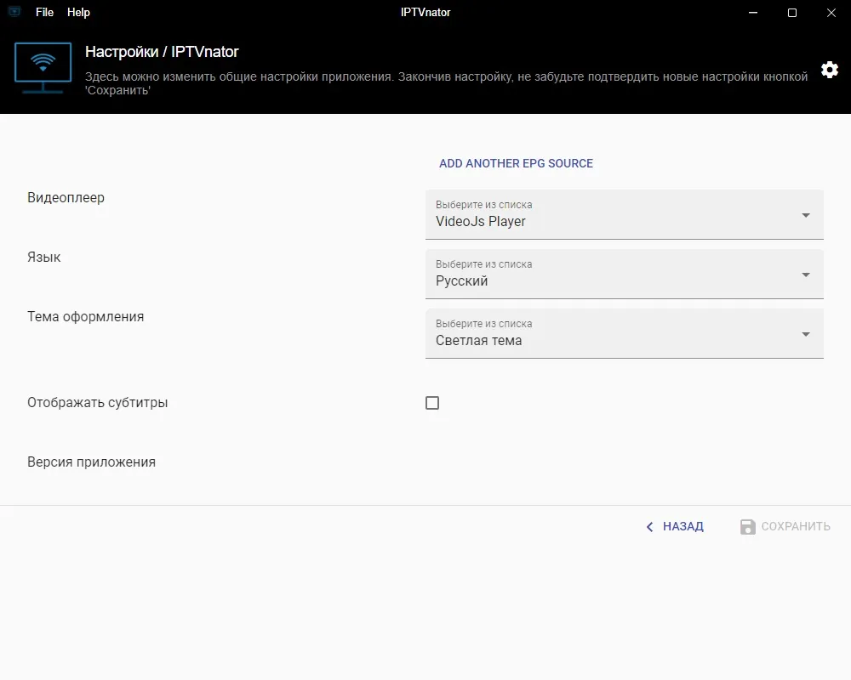Enable the Отображать субтитры checkbox
851x680 pixels.
click(432, 403)
